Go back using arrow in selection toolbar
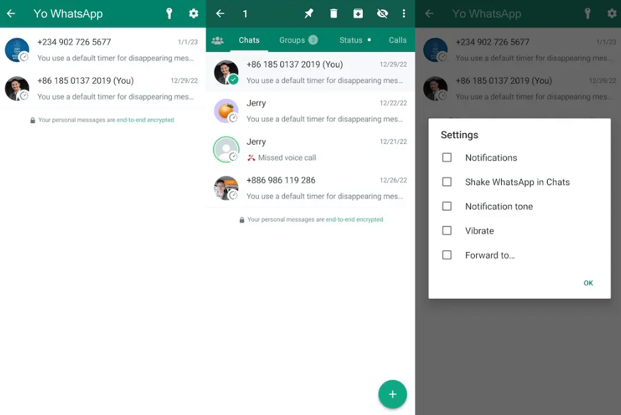This screenshot has width=621, height=415. click(220, 14)
